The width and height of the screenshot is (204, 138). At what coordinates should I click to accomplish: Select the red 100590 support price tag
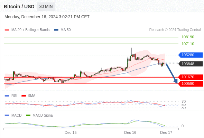tap(191, 83)
